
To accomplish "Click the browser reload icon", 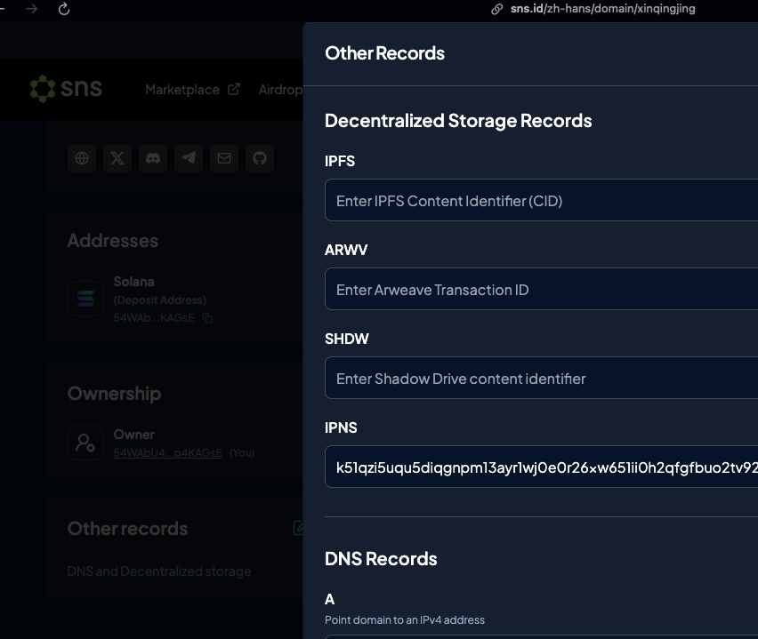I will pyautogui.click(x=64, y=9).
